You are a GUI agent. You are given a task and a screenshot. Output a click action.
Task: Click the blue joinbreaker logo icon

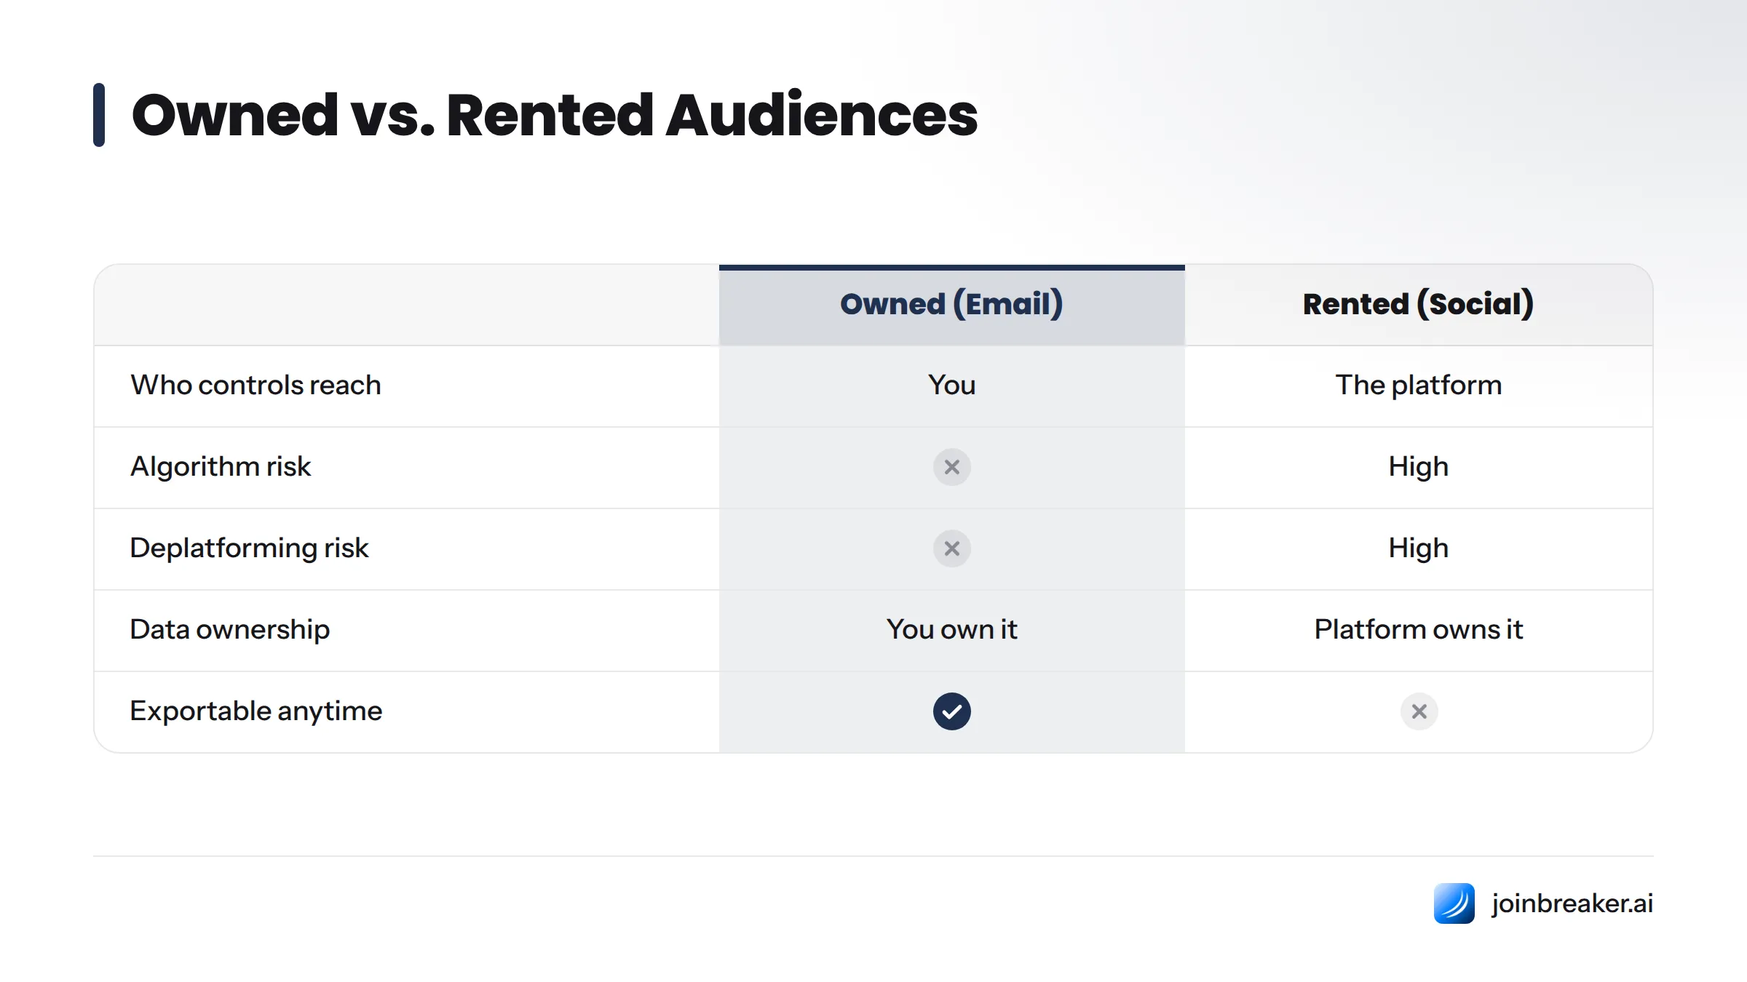[x=1454, y=903]
